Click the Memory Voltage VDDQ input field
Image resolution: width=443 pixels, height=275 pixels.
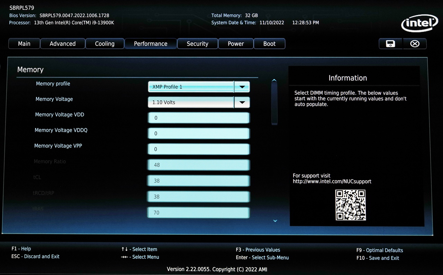click(199, 134)
